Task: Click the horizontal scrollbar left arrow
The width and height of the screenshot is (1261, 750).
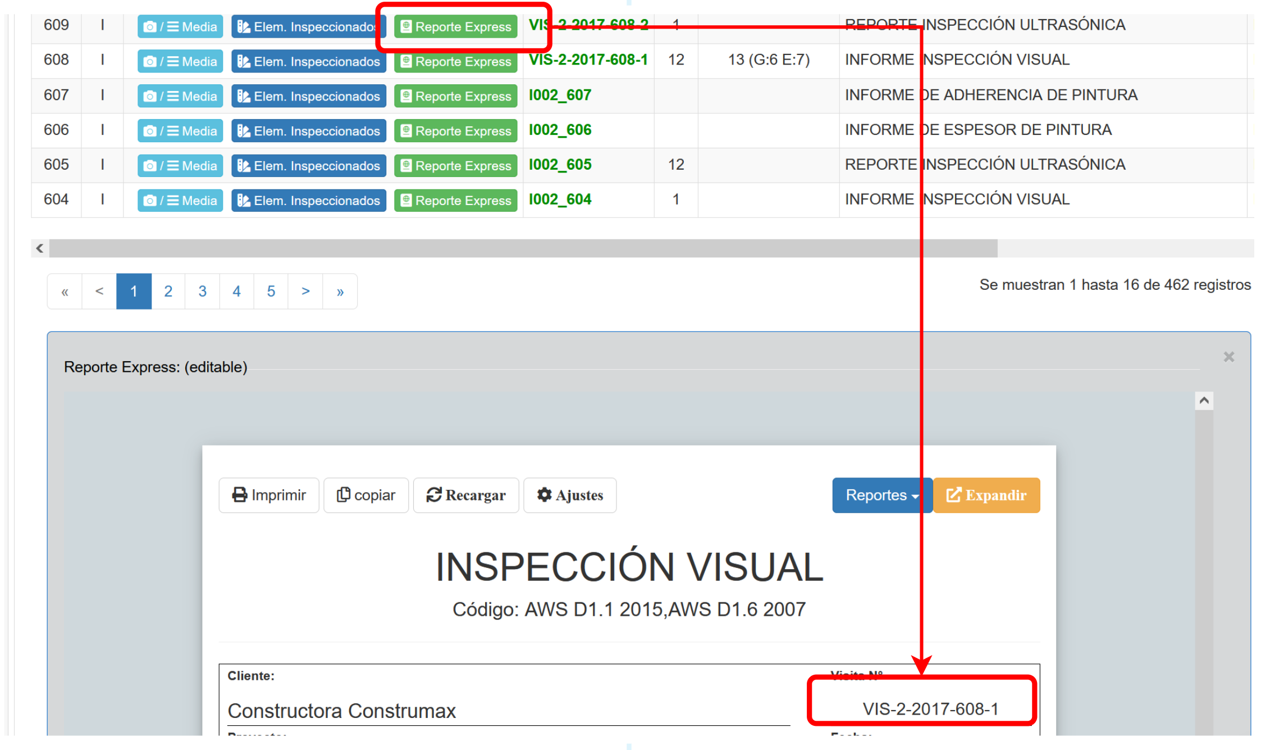Action: click(x=40, y=248)
